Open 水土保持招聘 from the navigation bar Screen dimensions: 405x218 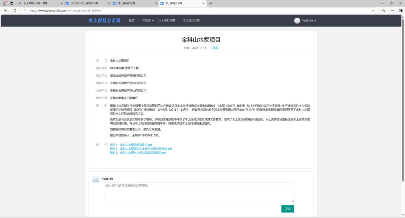(x=167, y=20)
